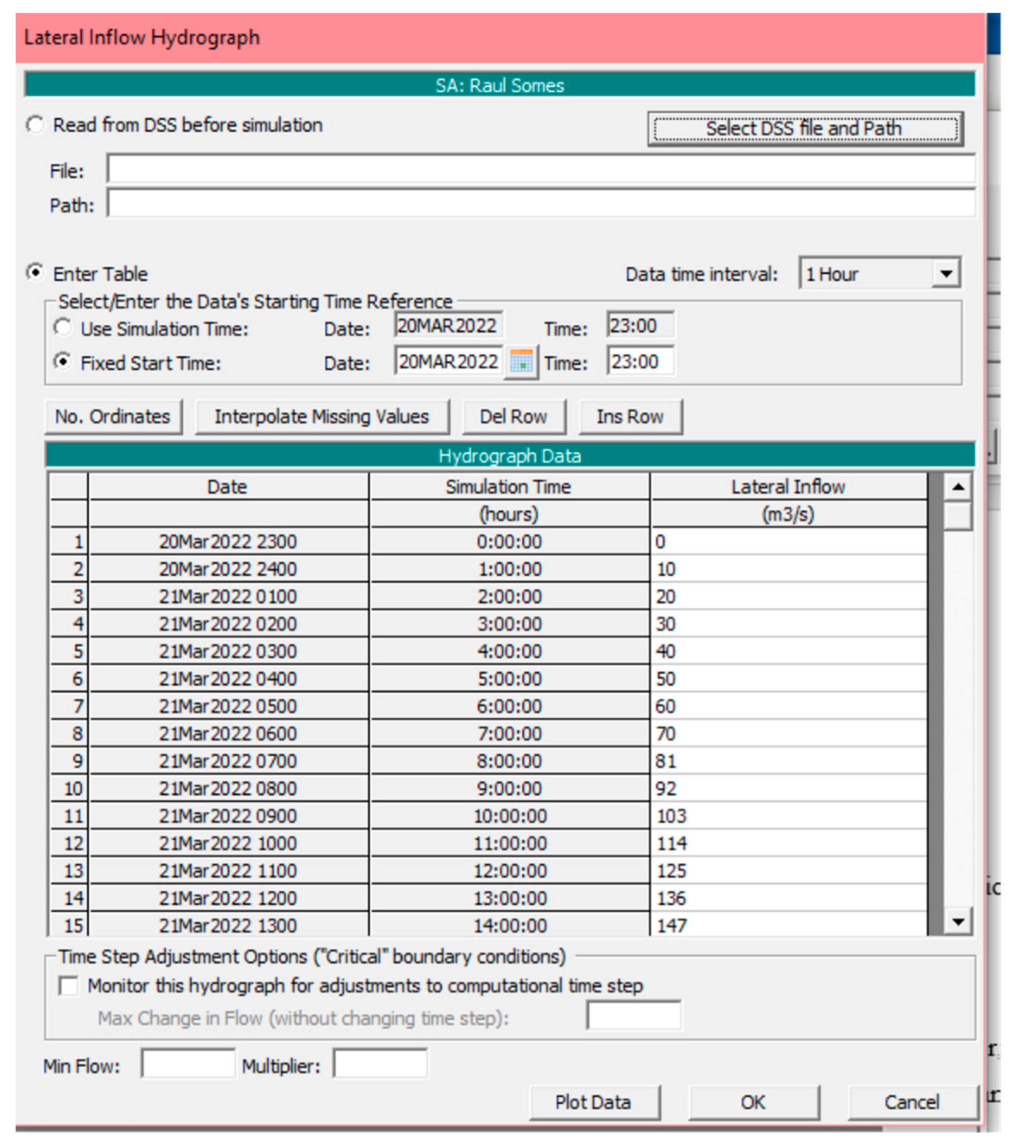
Task: Click the table scroll up arrow
Action: [958, 486]
